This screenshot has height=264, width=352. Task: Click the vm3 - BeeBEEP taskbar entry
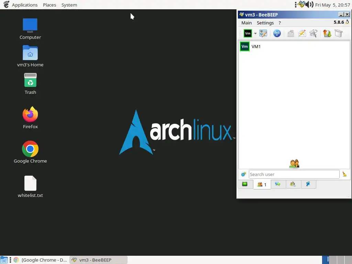click(98, 260)
